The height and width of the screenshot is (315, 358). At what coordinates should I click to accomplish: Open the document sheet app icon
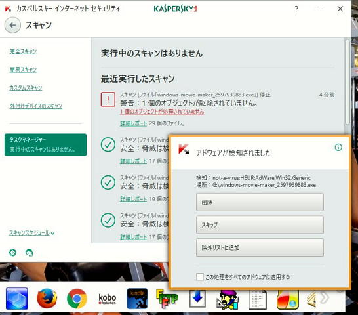pos(258,299)
